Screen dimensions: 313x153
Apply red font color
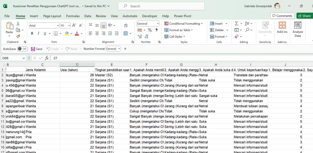[x=77, y=33]
